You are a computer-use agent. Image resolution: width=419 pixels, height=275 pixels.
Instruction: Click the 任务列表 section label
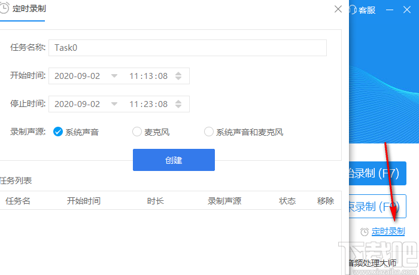click(16, 181)
